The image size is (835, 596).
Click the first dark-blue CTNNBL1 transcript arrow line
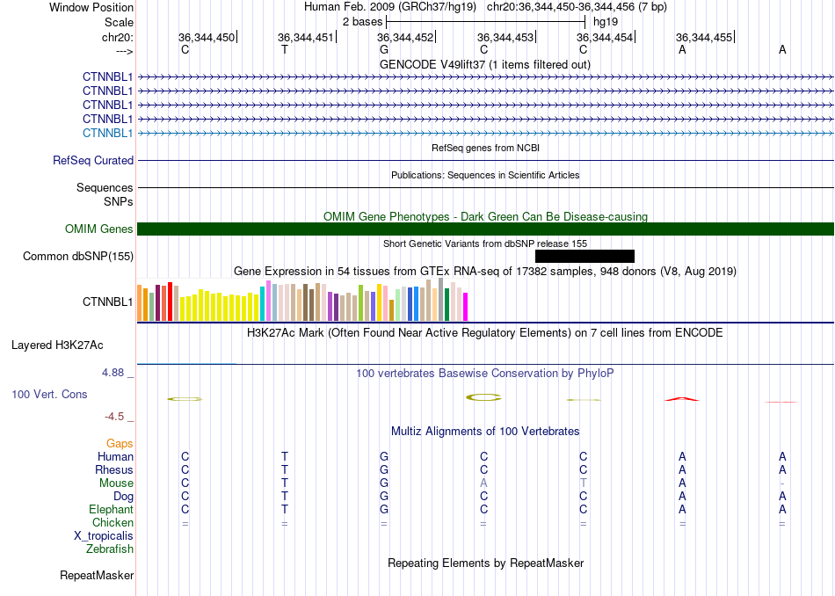(486, 77)
